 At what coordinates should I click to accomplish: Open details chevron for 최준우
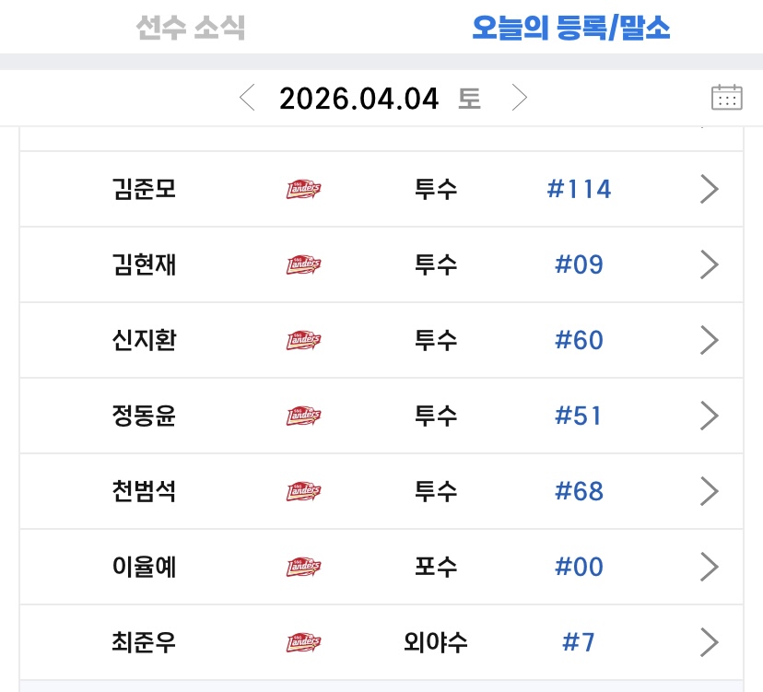click(710, 642)
